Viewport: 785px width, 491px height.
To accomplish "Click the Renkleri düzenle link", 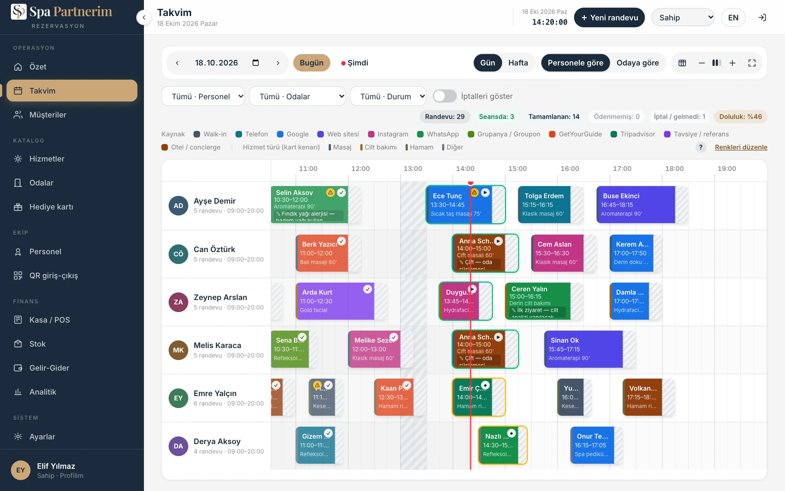I will point(741,147).
